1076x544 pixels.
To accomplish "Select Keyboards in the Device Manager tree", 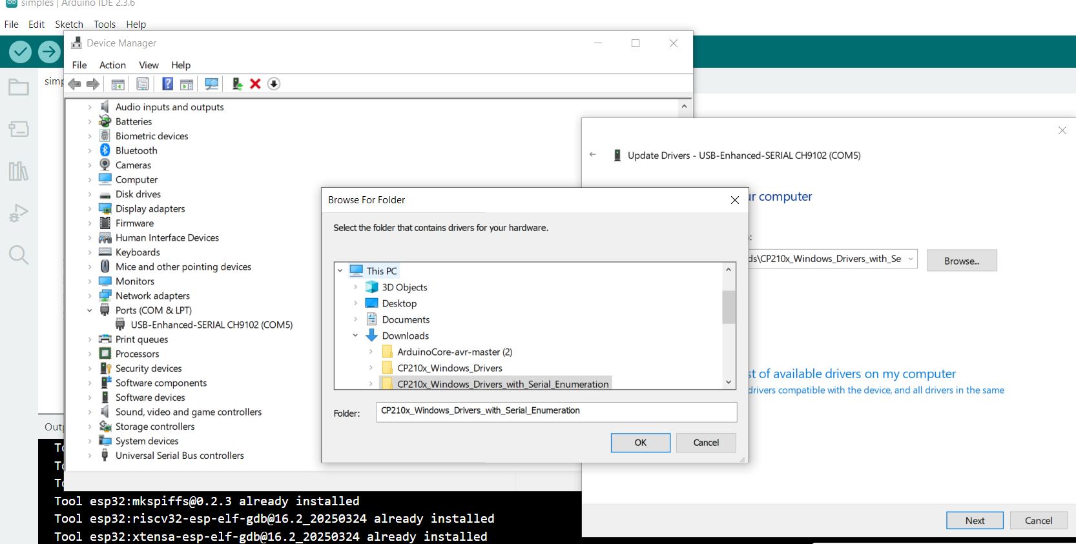I will click(x=138, y=252).
